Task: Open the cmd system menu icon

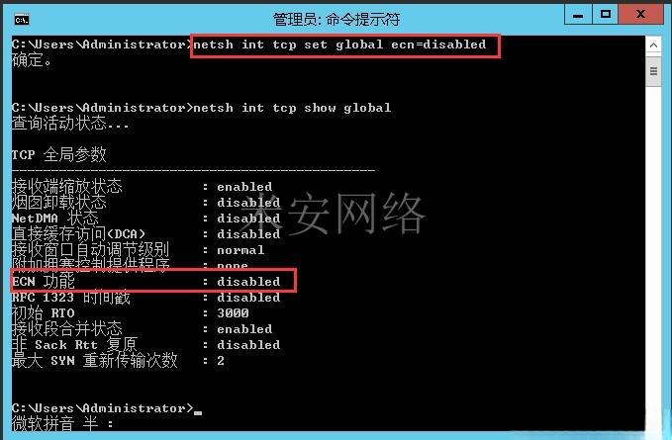Action: tap(22, 20)
